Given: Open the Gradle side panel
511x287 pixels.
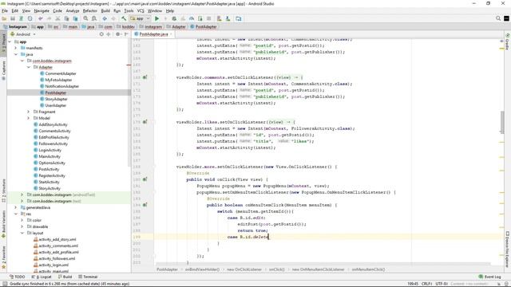Looking at the screenshot, I should pos(508,41).
